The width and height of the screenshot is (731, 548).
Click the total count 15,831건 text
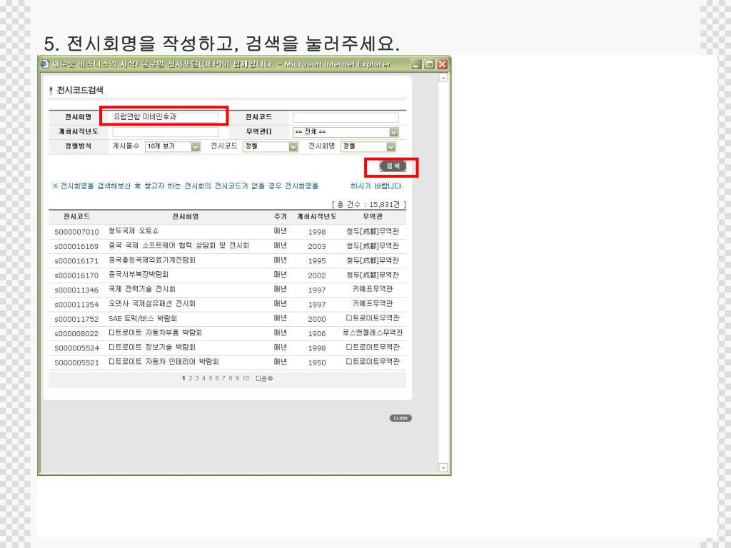click(x=369, y=205)
